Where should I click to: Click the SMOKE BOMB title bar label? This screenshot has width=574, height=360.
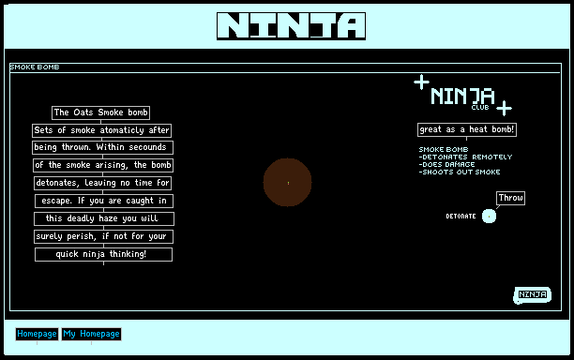35,67
